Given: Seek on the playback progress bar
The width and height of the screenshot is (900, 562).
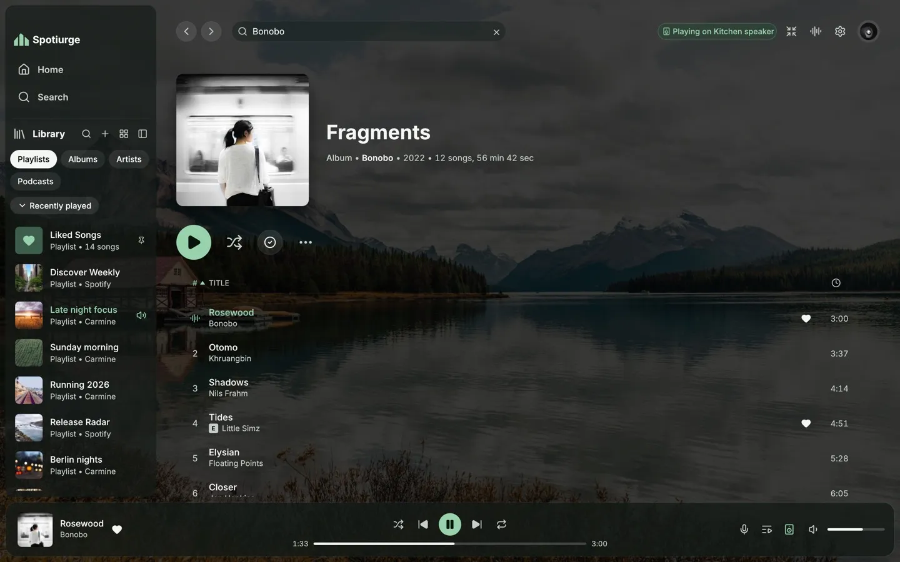Looking at the screenshot, I should point(450,544).
